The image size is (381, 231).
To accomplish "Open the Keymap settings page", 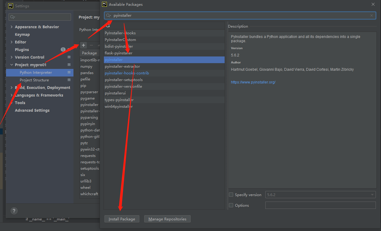I will pyautogui.click(x=22, y=35).
